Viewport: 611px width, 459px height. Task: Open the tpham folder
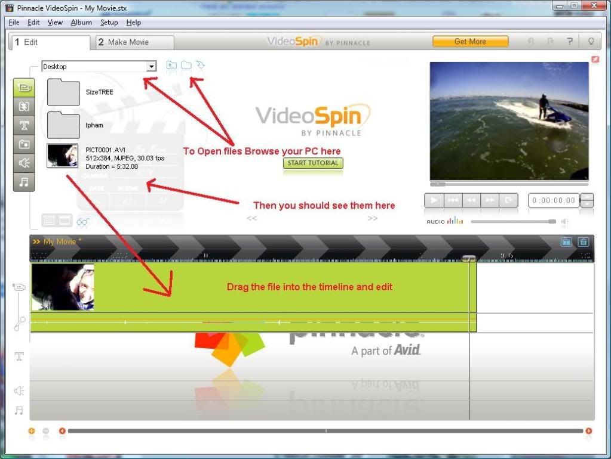63,125
